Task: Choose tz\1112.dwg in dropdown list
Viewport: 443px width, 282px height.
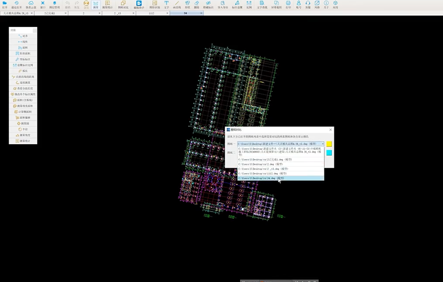Action: (281, 174)
